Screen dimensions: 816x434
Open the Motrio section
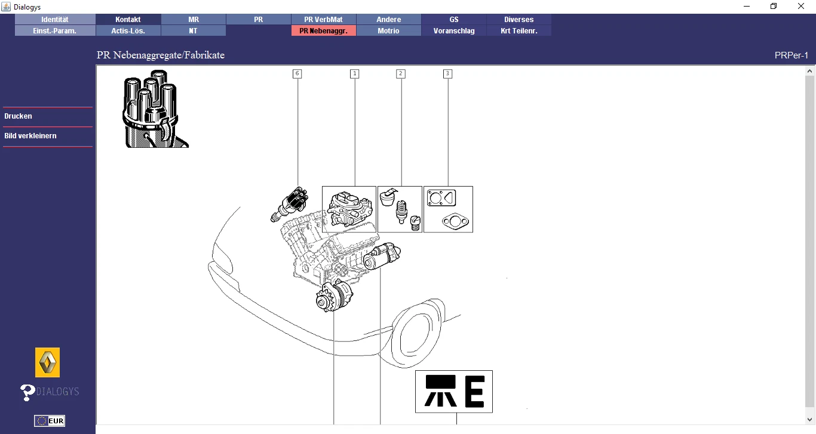(x=389, y=30)
